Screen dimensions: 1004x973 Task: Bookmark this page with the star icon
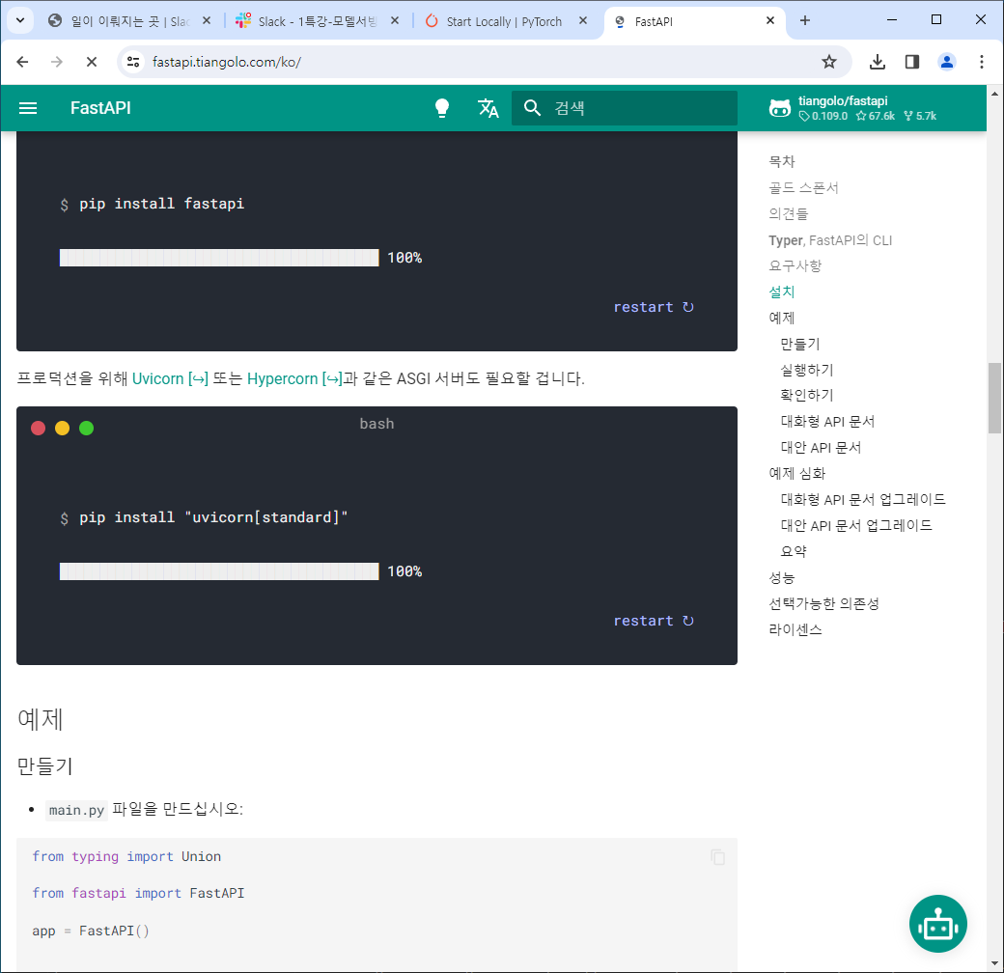tap(829, 62)
